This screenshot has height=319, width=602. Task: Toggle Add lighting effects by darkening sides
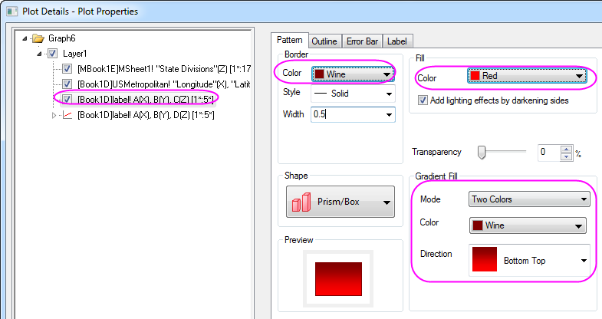(x=423, y=100)
